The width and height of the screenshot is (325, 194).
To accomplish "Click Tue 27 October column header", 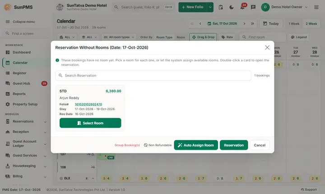I will pos(296,52).
